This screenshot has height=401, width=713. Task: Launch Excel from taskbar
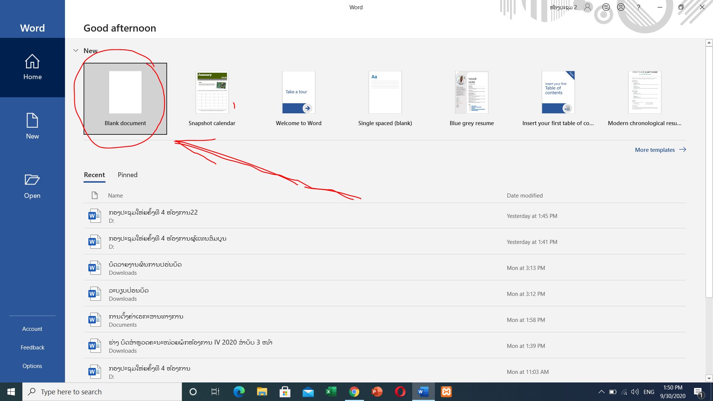click(331, 392)
